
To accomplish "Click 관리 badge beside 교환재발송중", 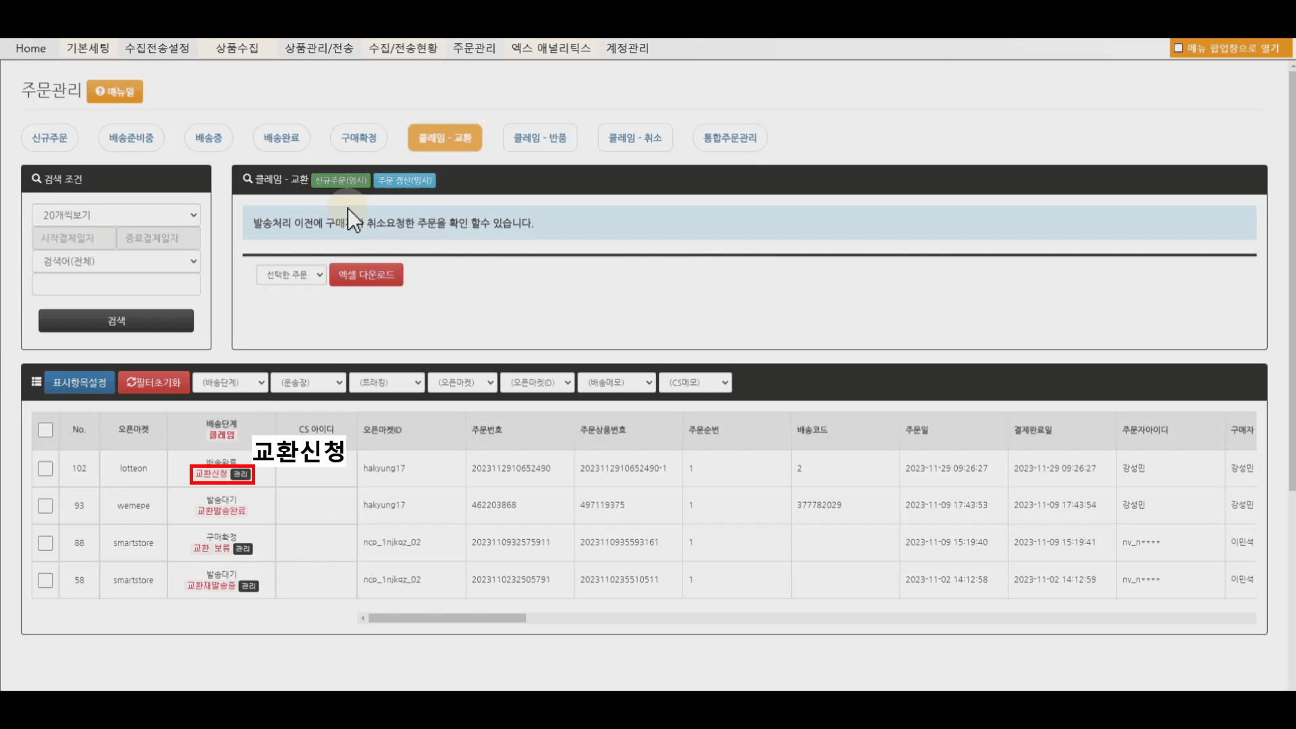I will [248, 586].
